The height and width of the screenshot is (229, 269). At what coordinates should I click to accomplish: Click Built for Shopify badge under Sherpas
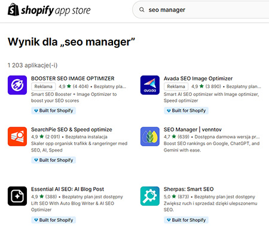(186, 220)
